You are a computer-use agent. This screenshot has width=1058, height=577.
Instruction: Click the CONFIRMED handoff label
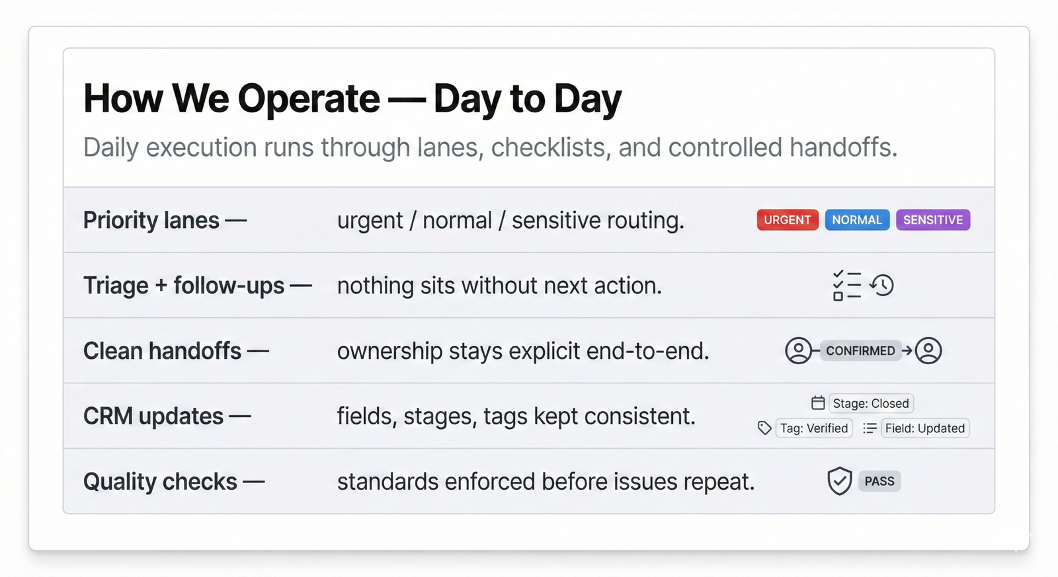pyautogui.click(x=860, y=351)
